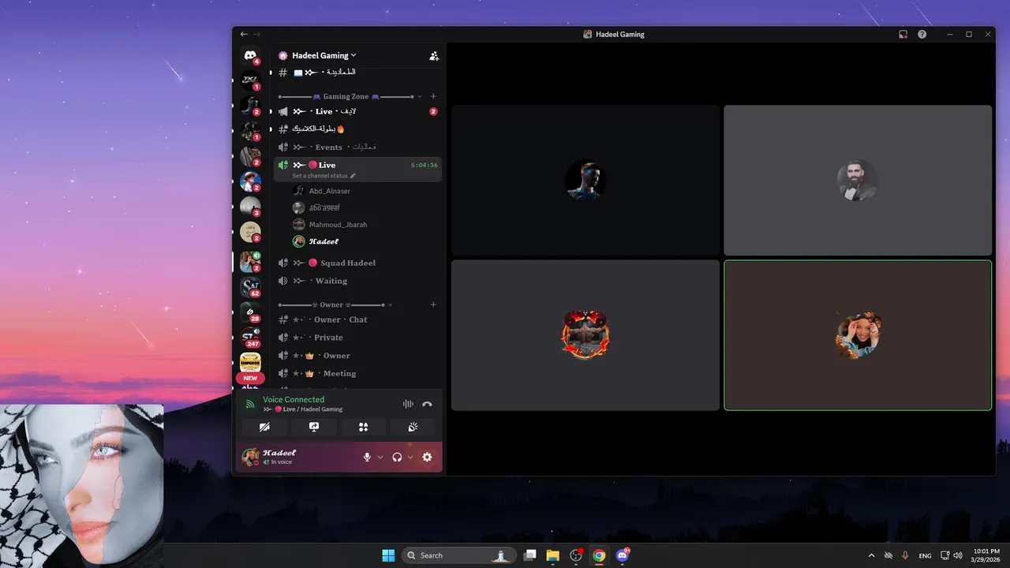
Task: Click the 5:04:36 call timer
Action: click(425, 166)
